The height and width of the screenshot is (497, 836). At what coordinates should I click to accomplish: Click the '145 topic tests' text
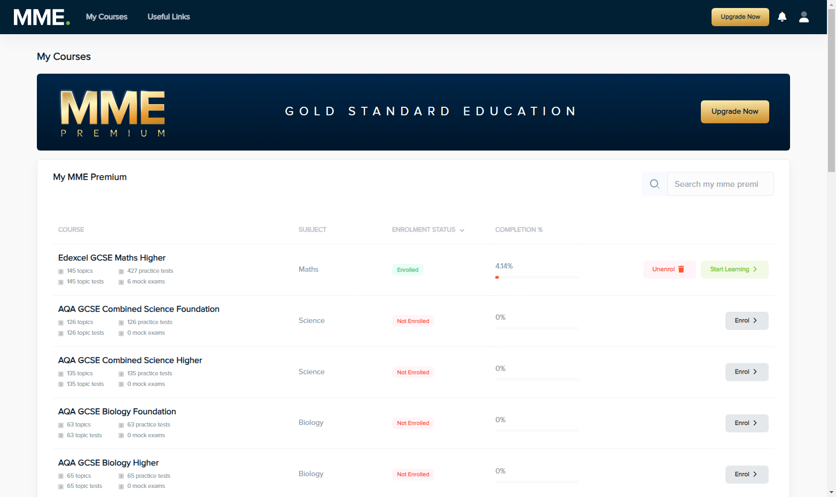(85, 282)
